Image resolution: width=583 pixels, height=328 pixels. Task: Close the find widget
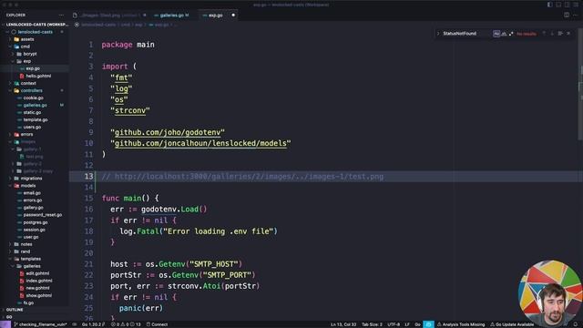pyautogui.click(x=568, y=34)
